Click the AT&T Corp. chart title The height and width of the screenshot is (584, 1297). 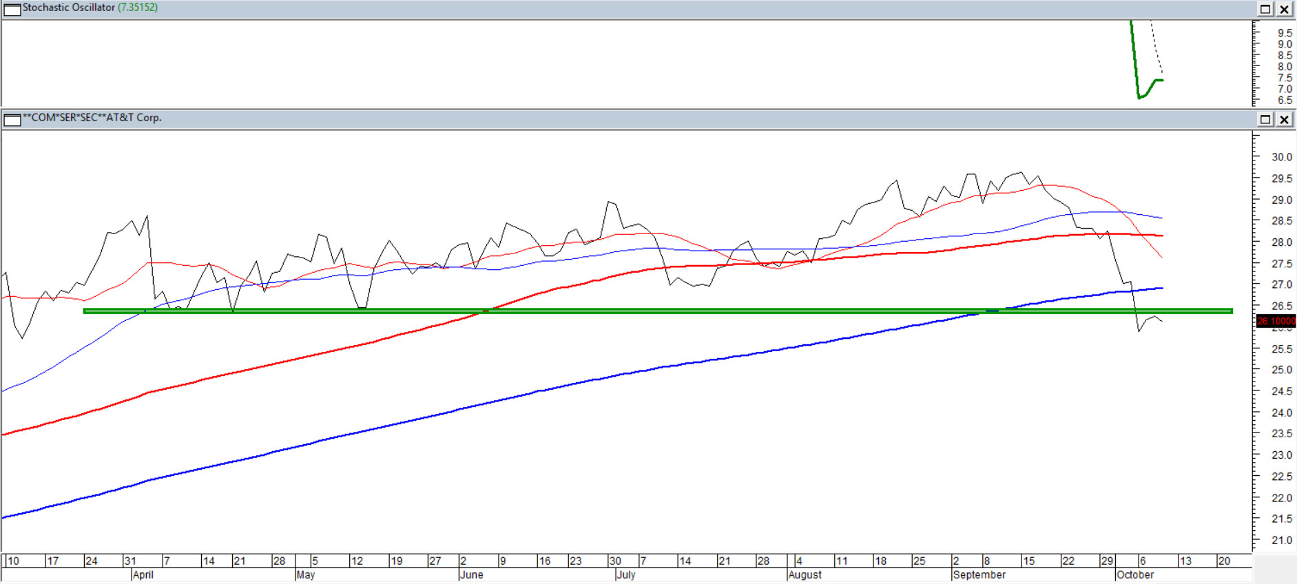(x=92, y=118)
